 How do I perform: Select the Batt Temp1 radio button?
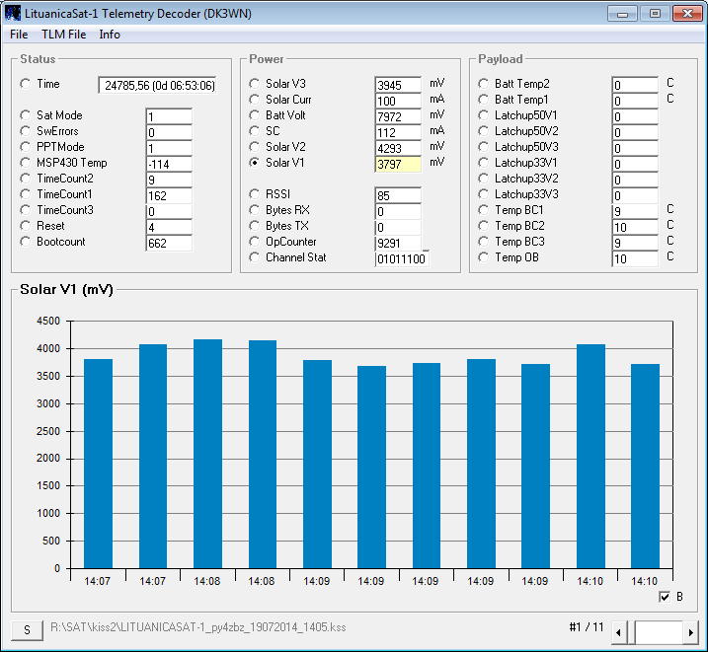click(484, 100)
